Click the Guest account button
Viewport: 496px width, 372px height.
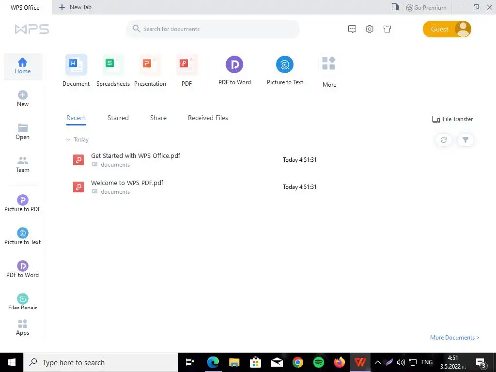click(x=447, y=29)
